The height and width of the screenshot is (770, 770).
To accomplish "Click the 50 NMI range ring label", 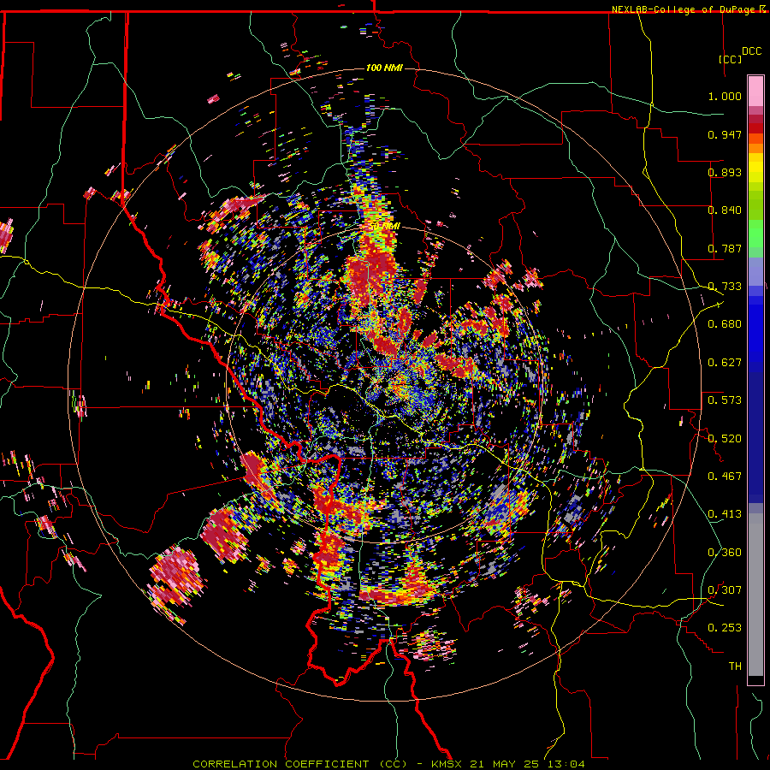I will tap(384, 226).
